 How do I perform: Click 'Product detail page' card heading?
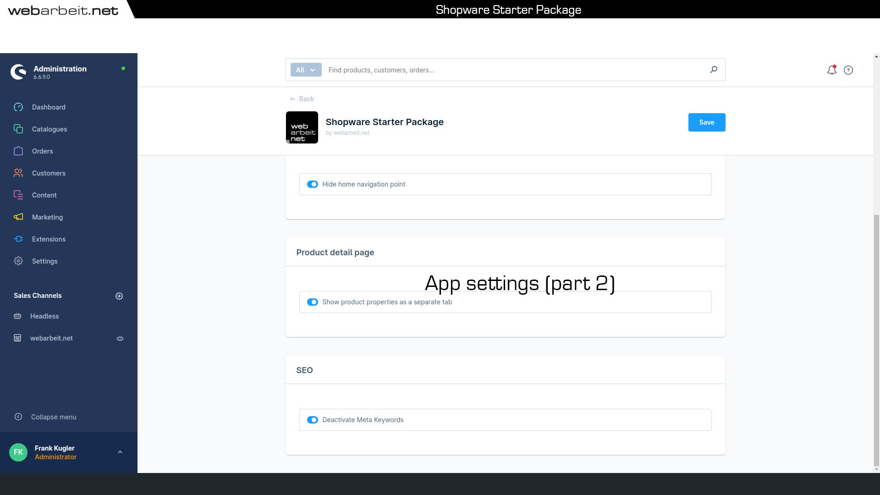pos(335,253)
